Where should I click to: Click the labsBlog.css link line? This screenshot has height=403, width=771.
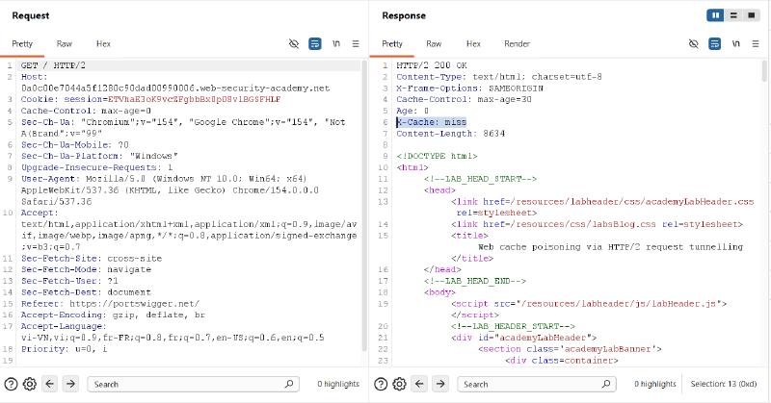pos(597,224)
